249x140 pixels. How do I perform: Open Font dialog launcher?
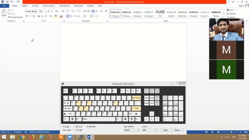tap(64, 21)
